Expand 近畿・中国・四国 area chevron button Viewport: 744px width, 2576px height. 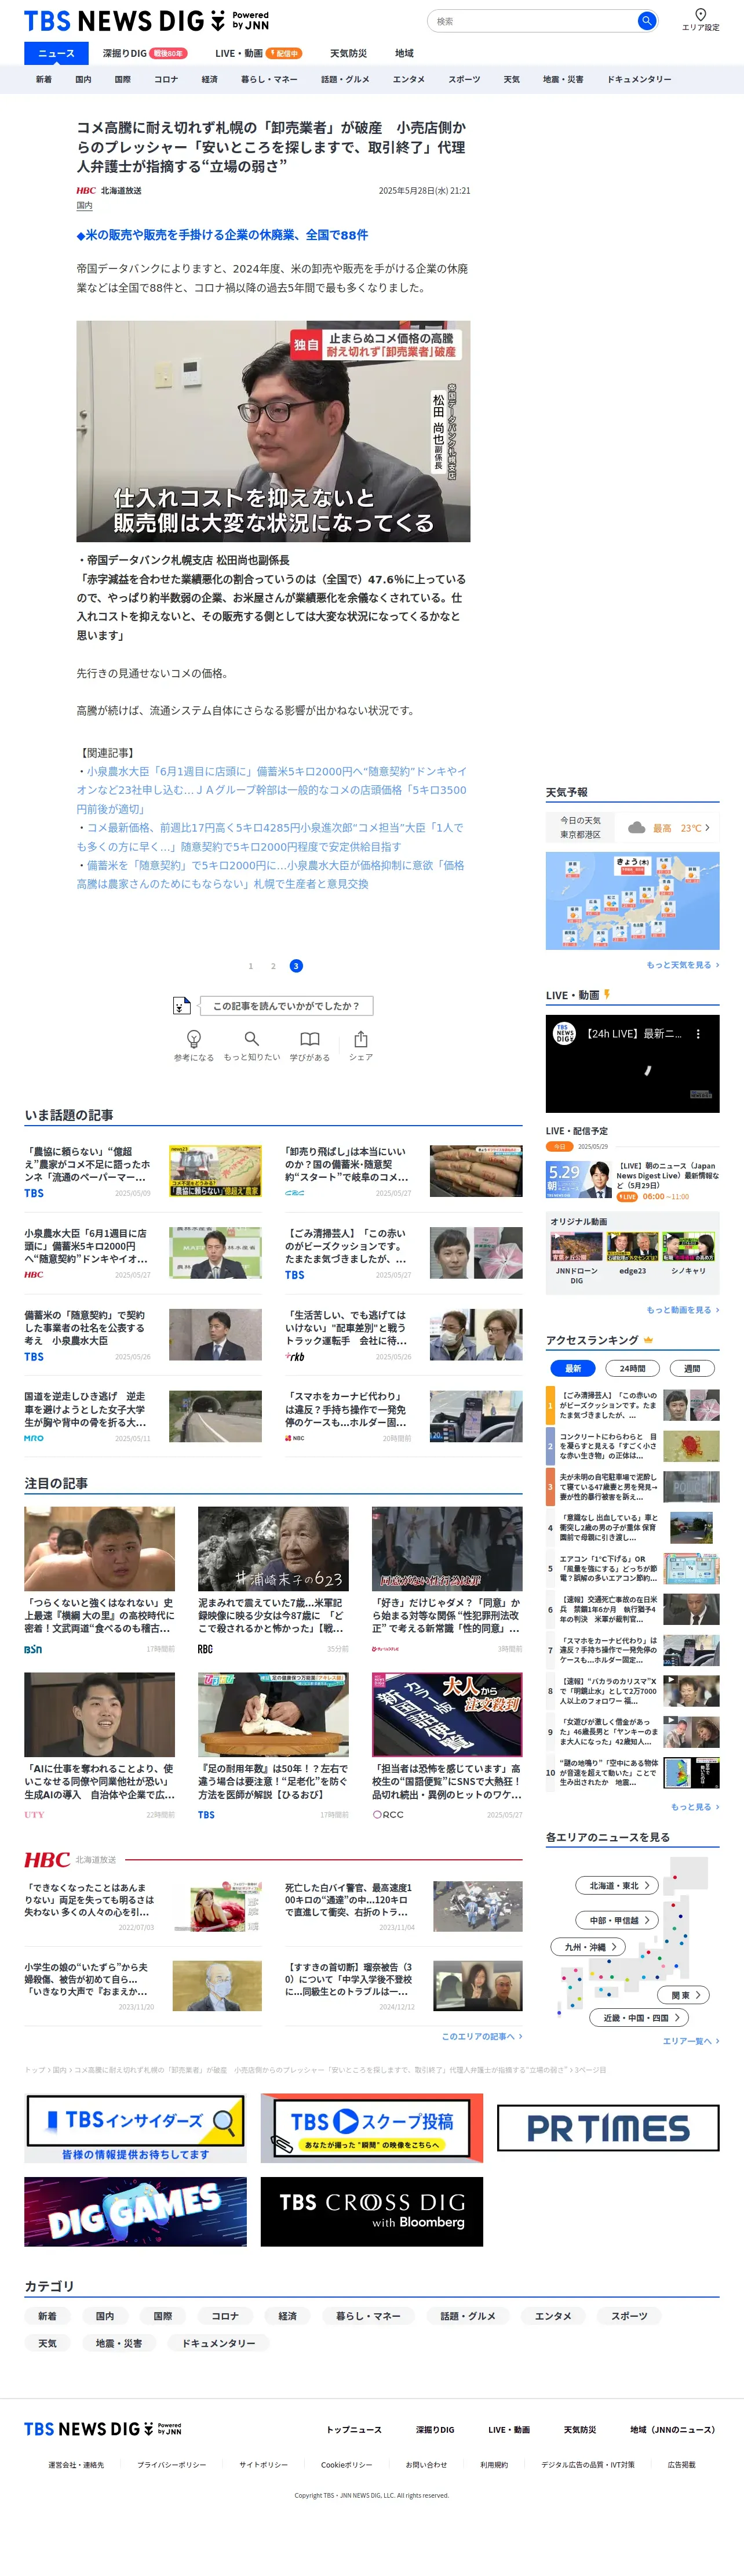coord(640,2018)
